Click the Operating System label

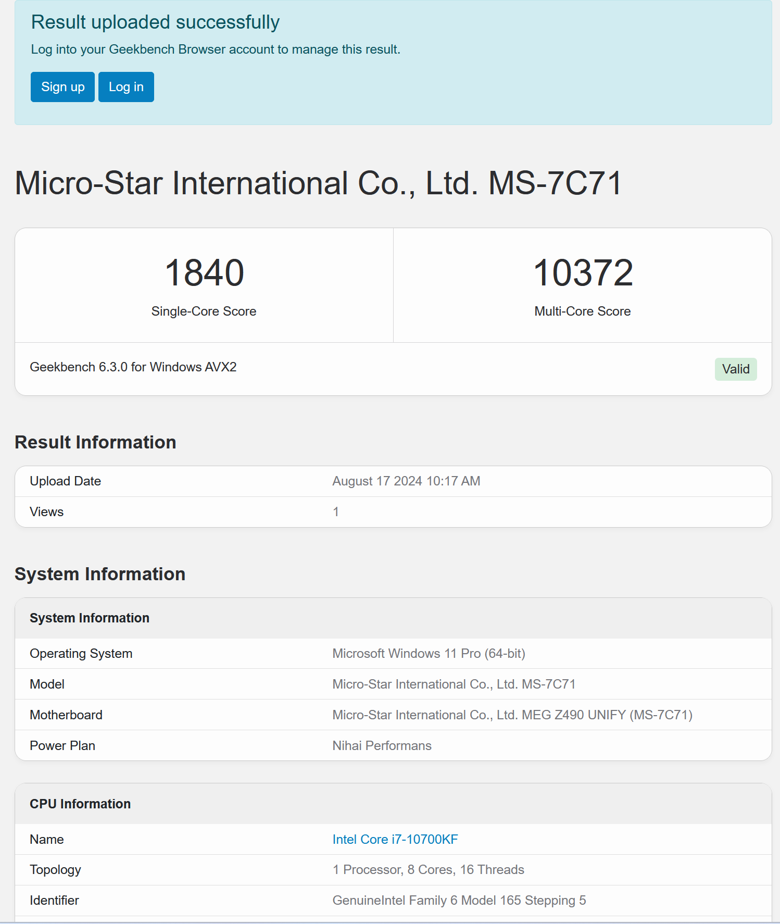coord(81,653)
